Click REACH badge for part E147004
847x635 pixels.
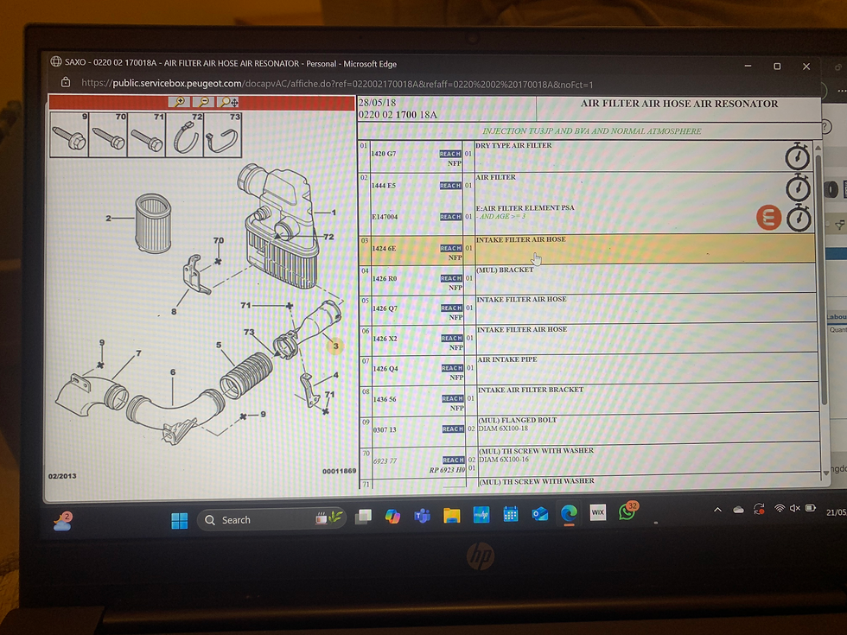tap(450, 217)
